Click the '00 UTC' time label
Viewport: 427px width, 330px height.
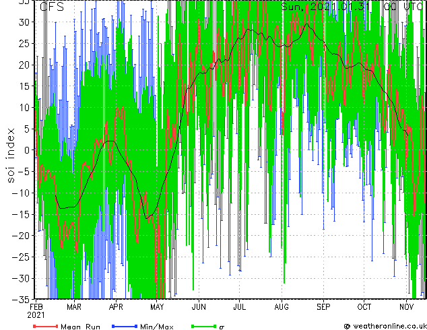click(403, 7)
